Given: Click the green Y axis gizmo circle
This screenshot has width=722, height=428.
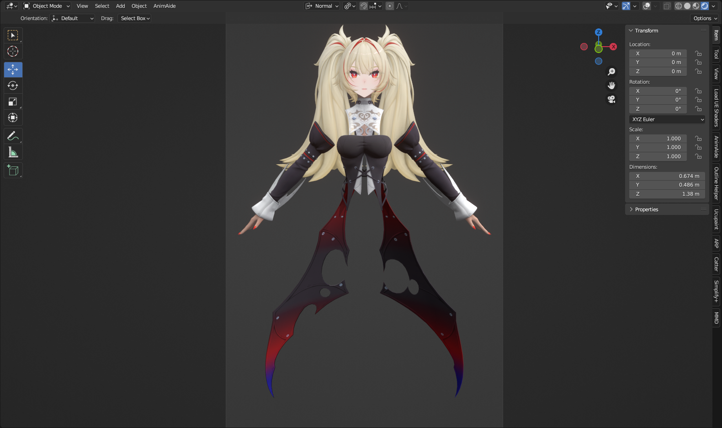Looking at the screenshot, I should click(x=599, y=48).
